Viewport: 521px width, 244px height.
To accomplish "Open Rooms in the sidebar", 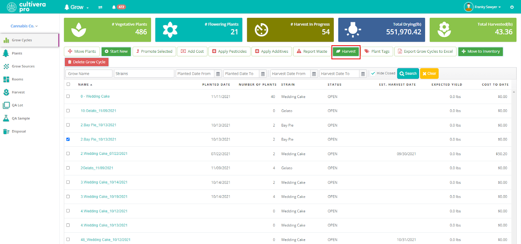I will [17, 79].
